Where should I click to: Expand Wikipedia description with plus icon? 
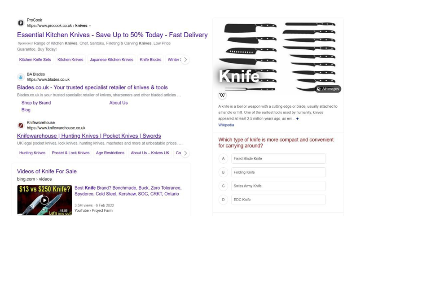[x=297, y=119]
